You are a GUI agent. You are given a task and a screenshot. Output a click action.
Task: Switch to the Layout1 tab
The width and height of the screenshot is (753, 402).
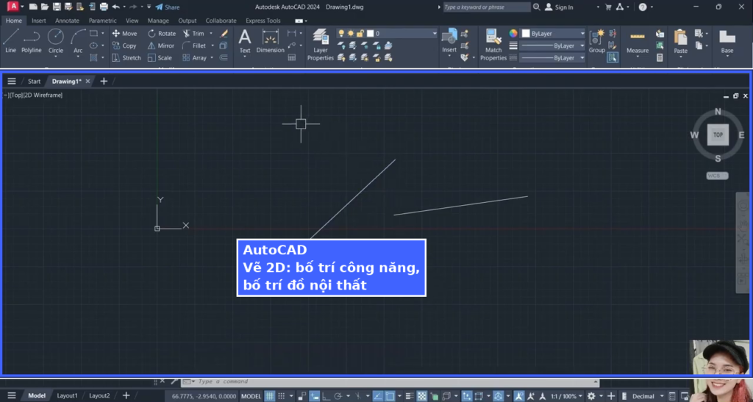coord(67,396)
